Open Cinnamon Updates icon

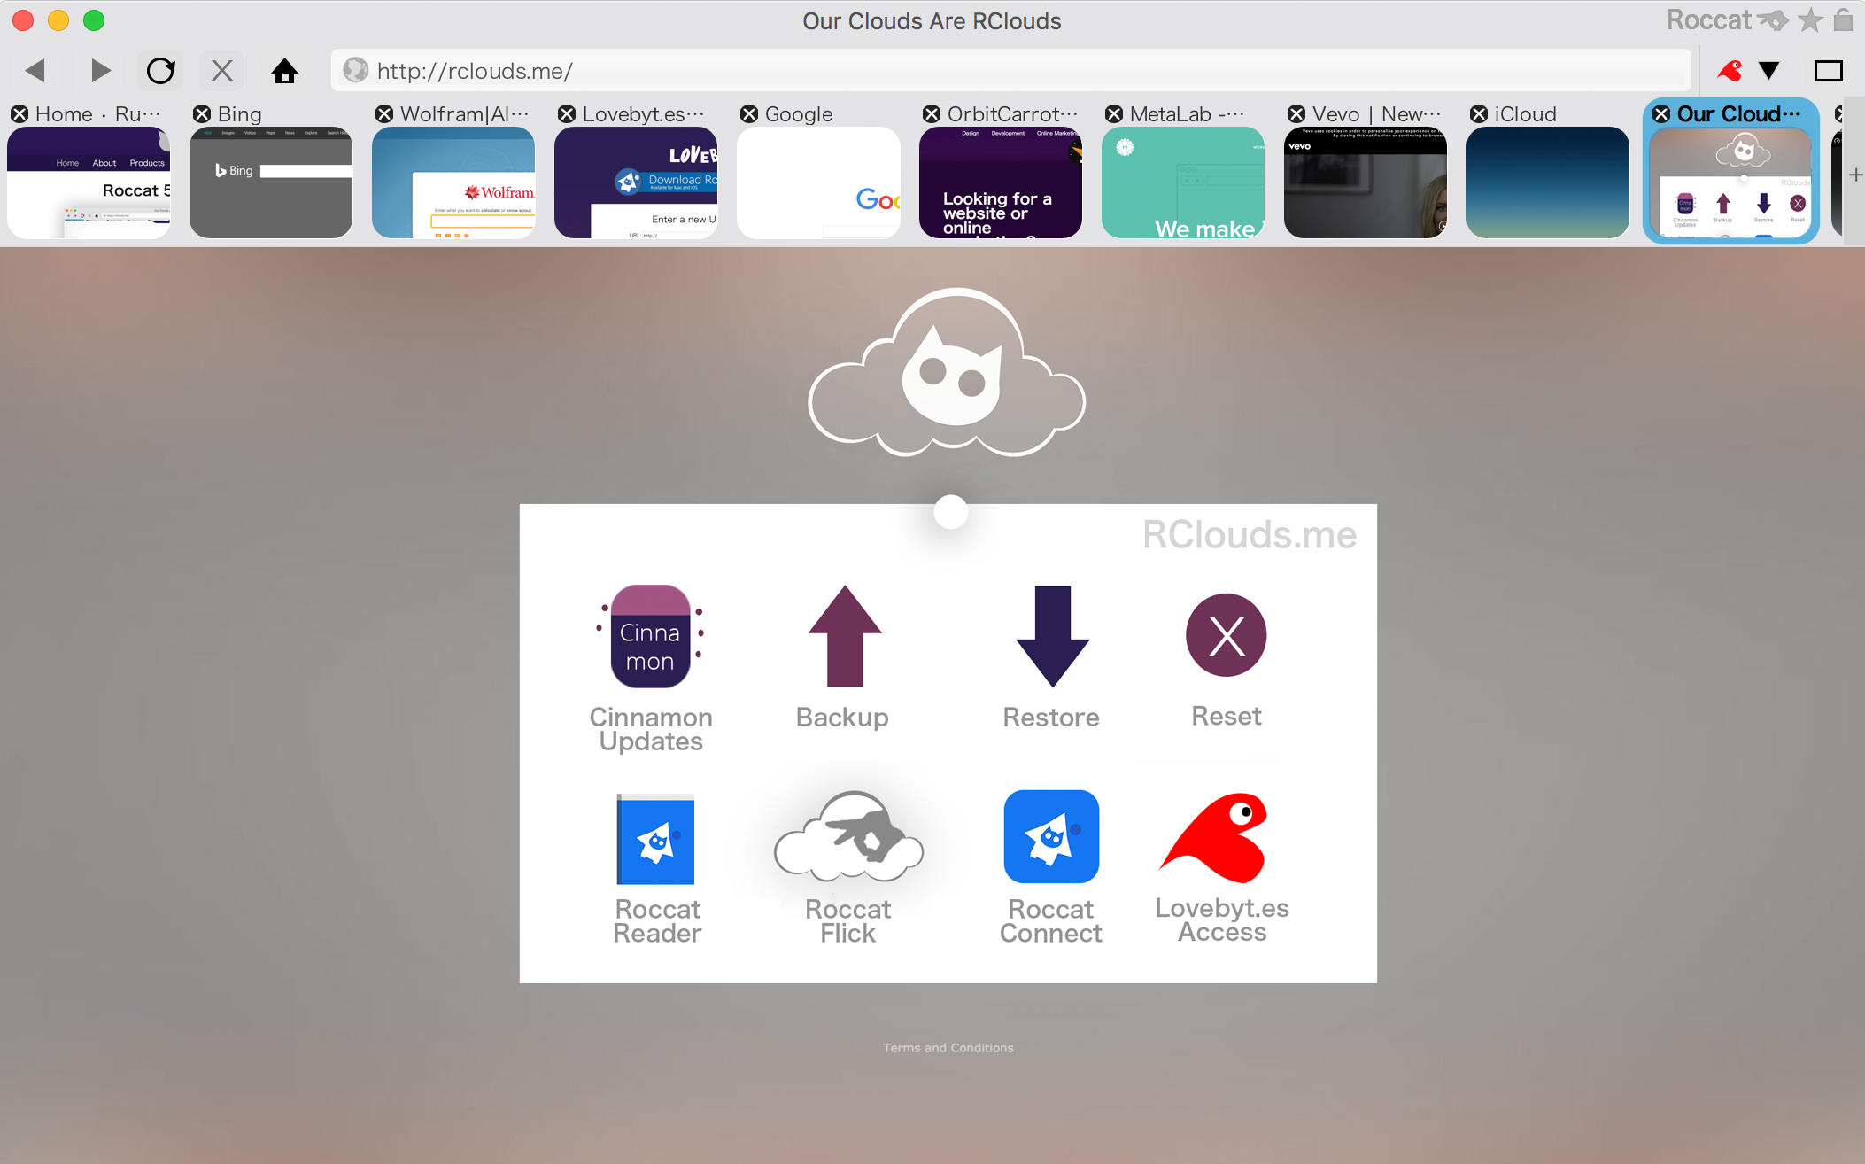651,636
